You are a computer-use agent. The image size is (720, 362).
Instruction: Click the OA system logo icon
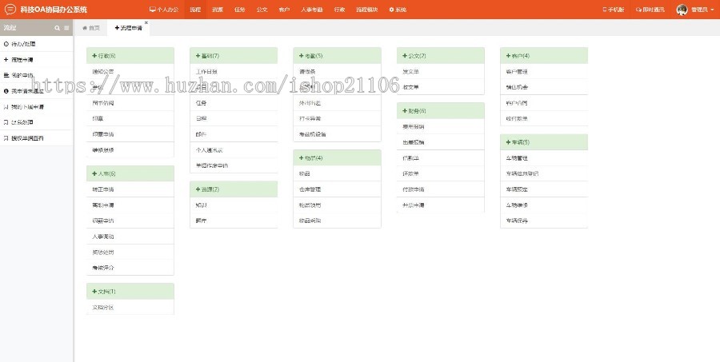[x=10, y=9]
